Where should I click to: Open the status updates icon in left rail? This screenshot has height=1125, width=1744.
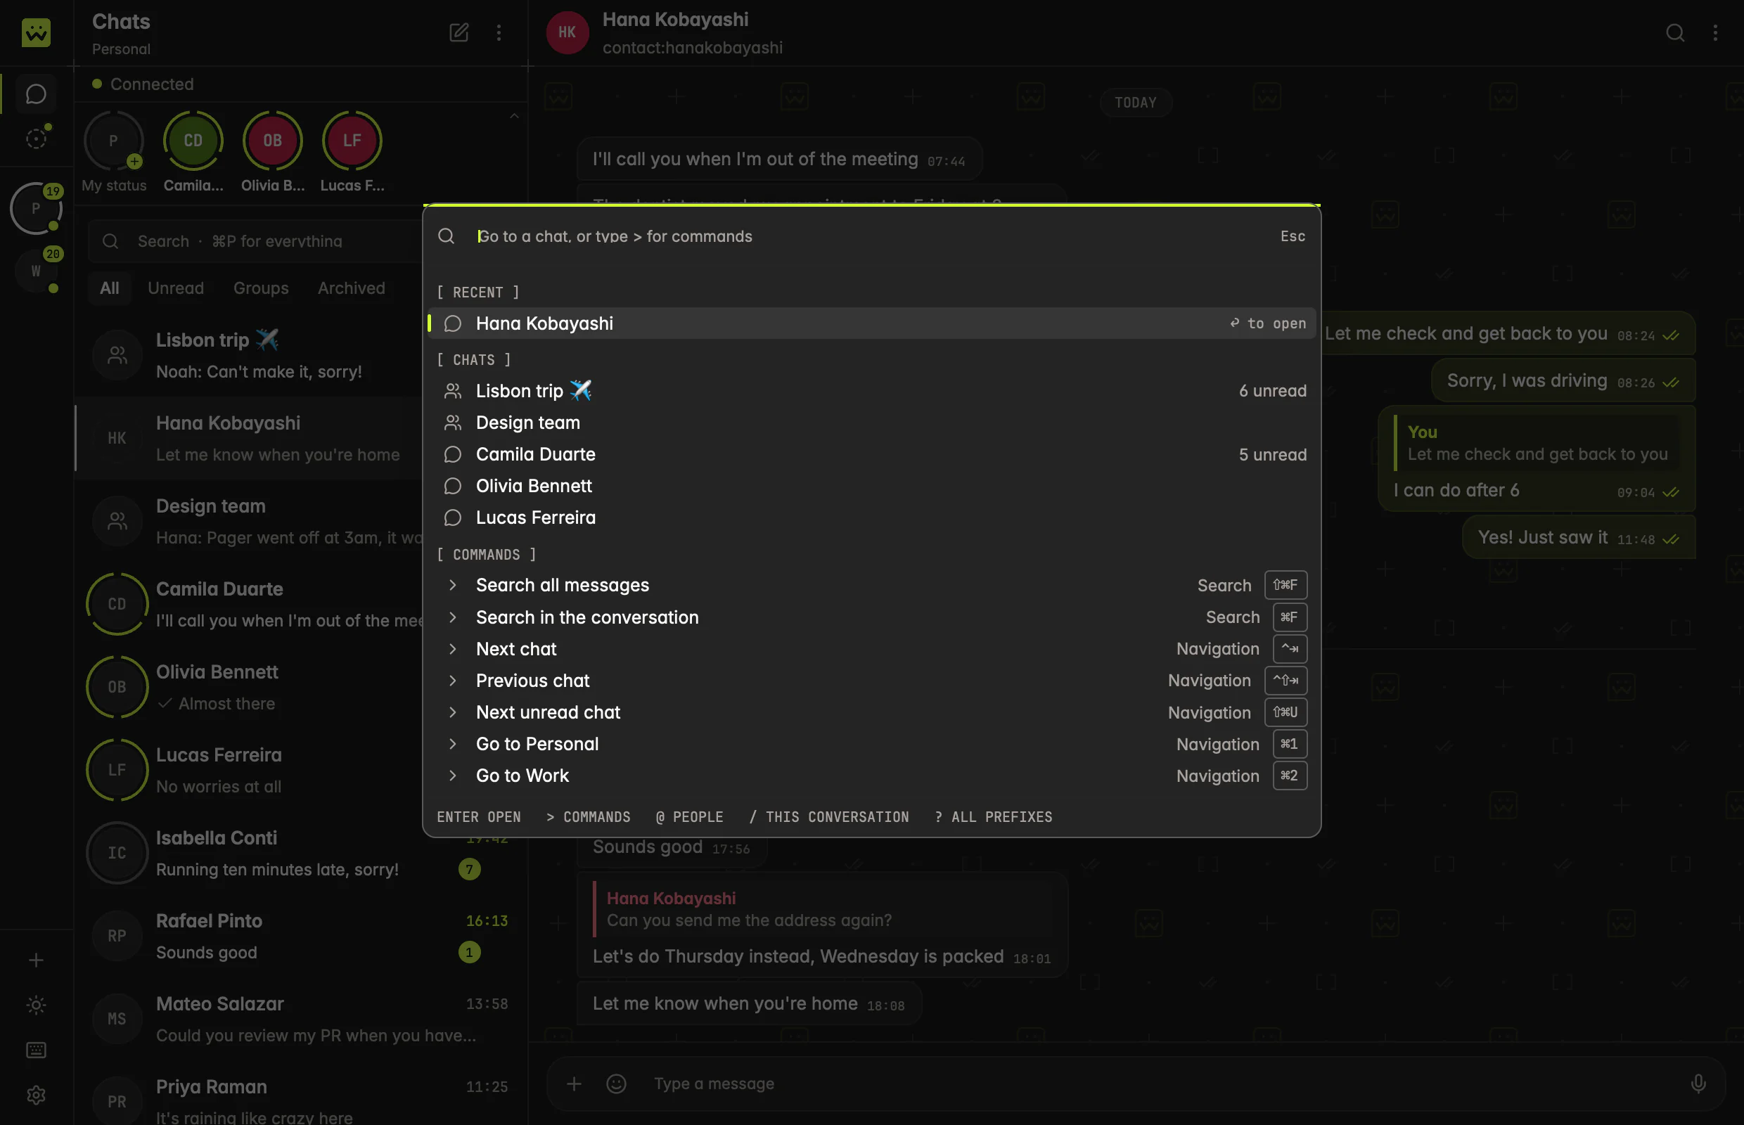(x=36, y=138)
